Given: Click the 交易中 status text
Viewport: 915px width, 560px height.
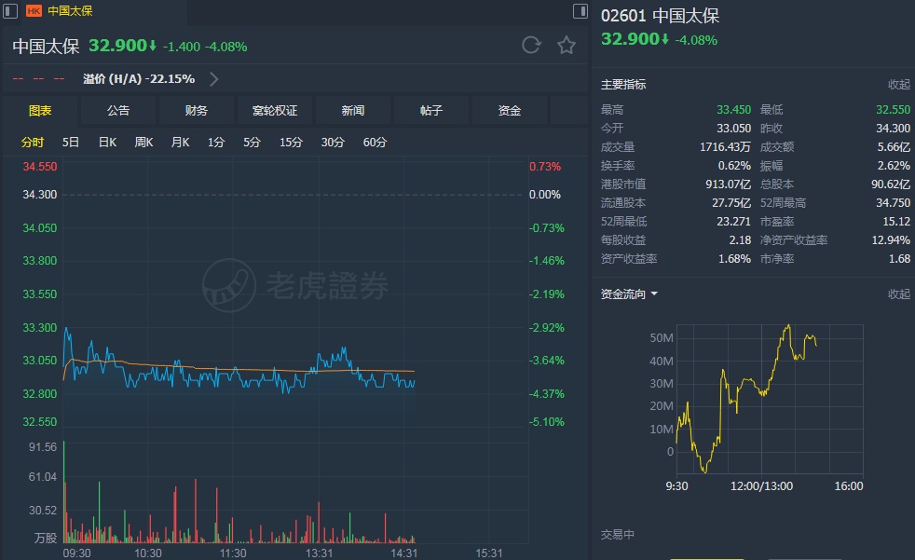Looking at the screenshot, I should click(x=618, y=535).
